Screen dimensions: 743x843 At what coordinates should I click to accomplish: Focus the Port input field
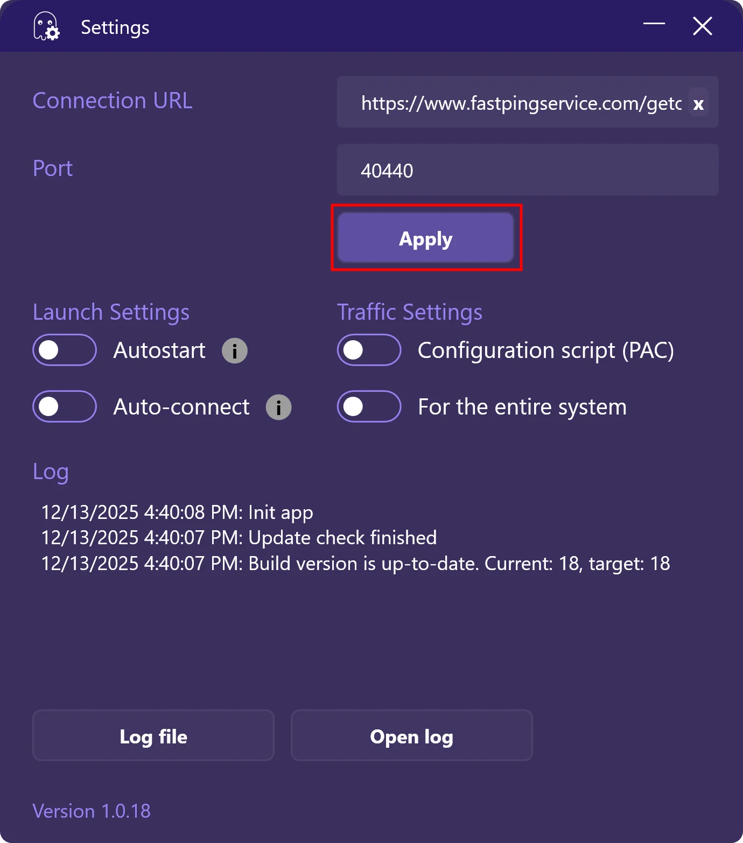click(x=528, y=170)
